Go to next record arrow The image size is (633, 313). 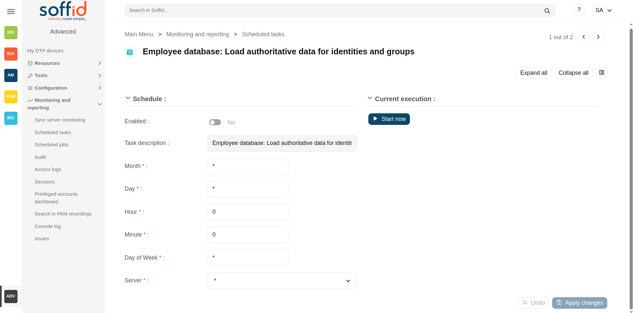[x=598, y=37]
